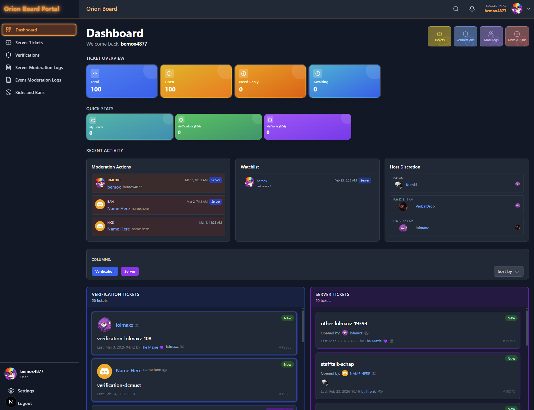Expand the account menu chevron top right
Image resolution: width=534 pixels, height=410 pixels.
(x=529, y=9)
